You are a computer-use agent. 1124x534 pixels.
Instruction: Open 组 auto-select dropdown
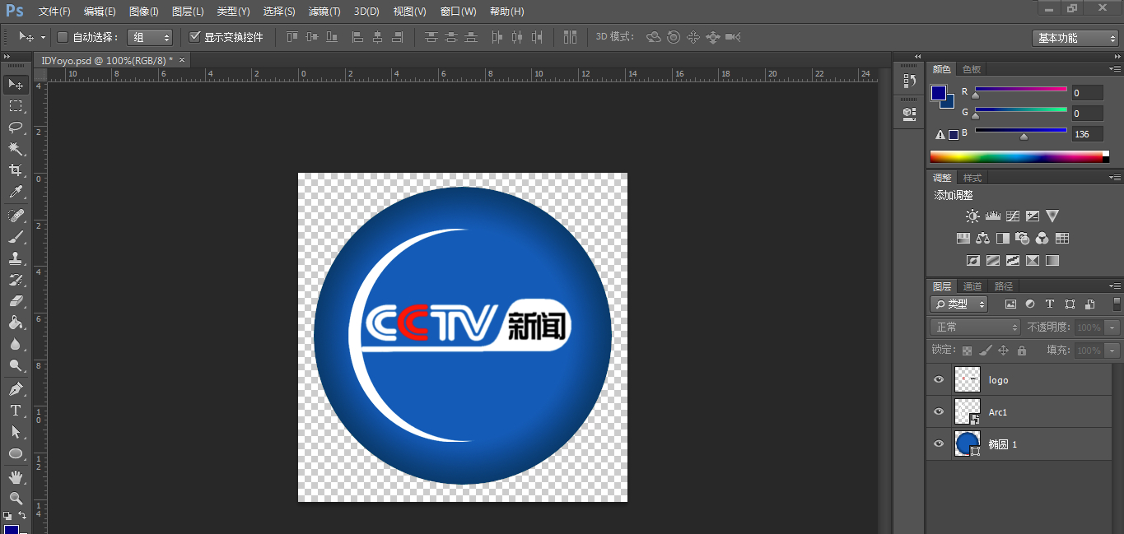(150, 37)
